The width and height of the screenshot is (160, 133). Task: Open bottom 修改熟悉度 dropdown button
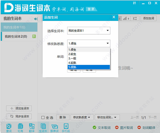pyautogui.click(x=82, y=117)
